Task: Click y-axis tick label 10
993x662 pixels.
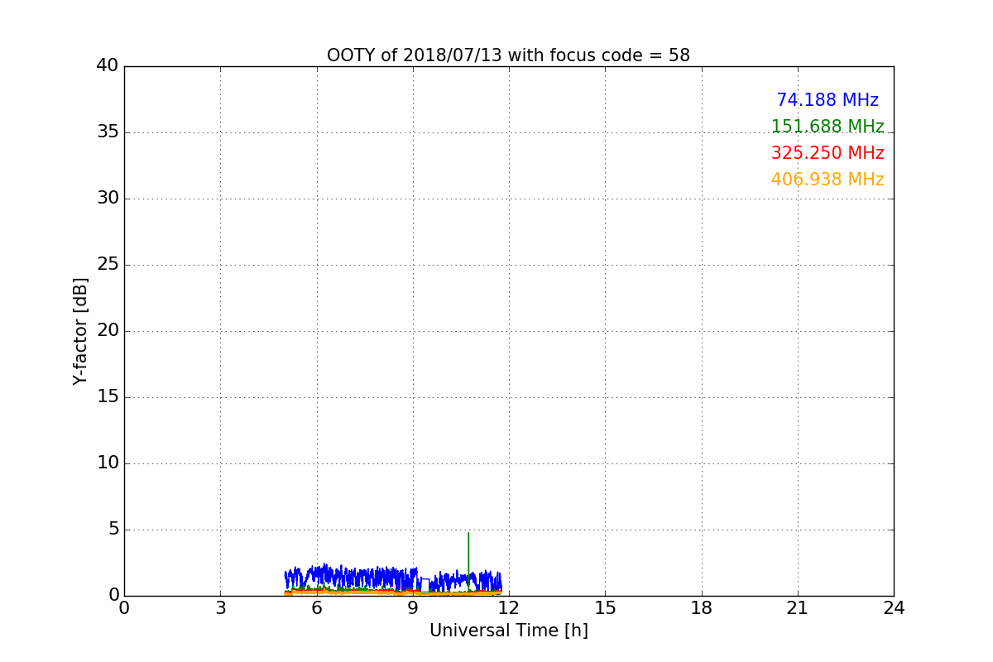Action: 108,463
